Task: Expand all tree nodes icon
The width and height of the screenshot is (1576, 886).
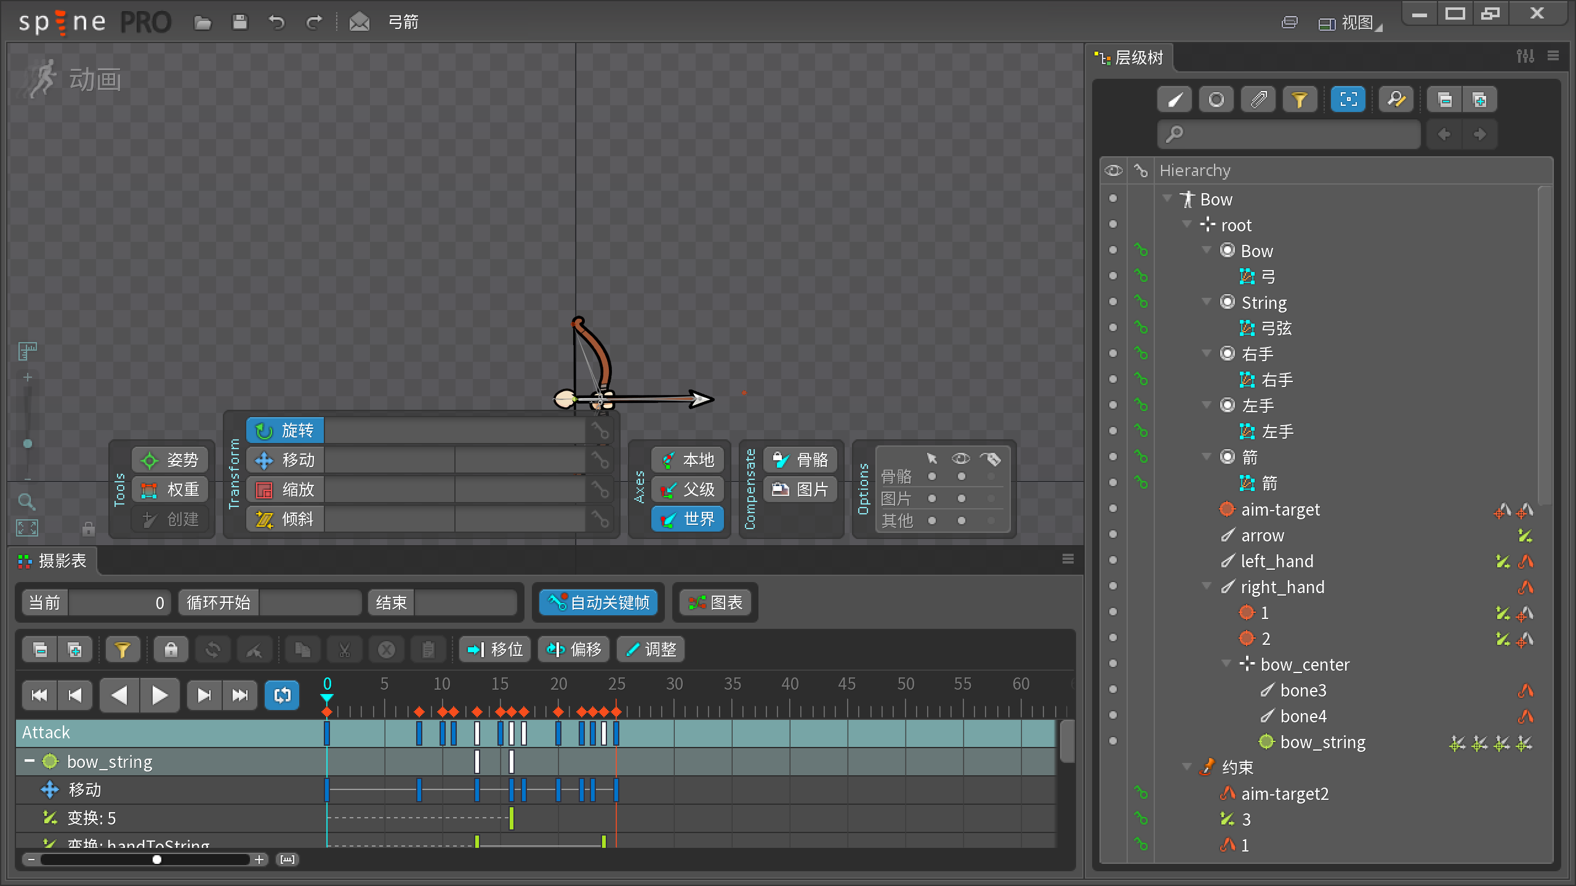Action: 1479,100
